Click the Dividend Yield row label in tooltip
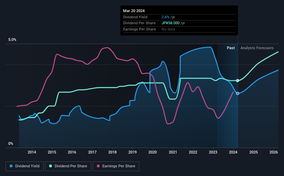 135,17
